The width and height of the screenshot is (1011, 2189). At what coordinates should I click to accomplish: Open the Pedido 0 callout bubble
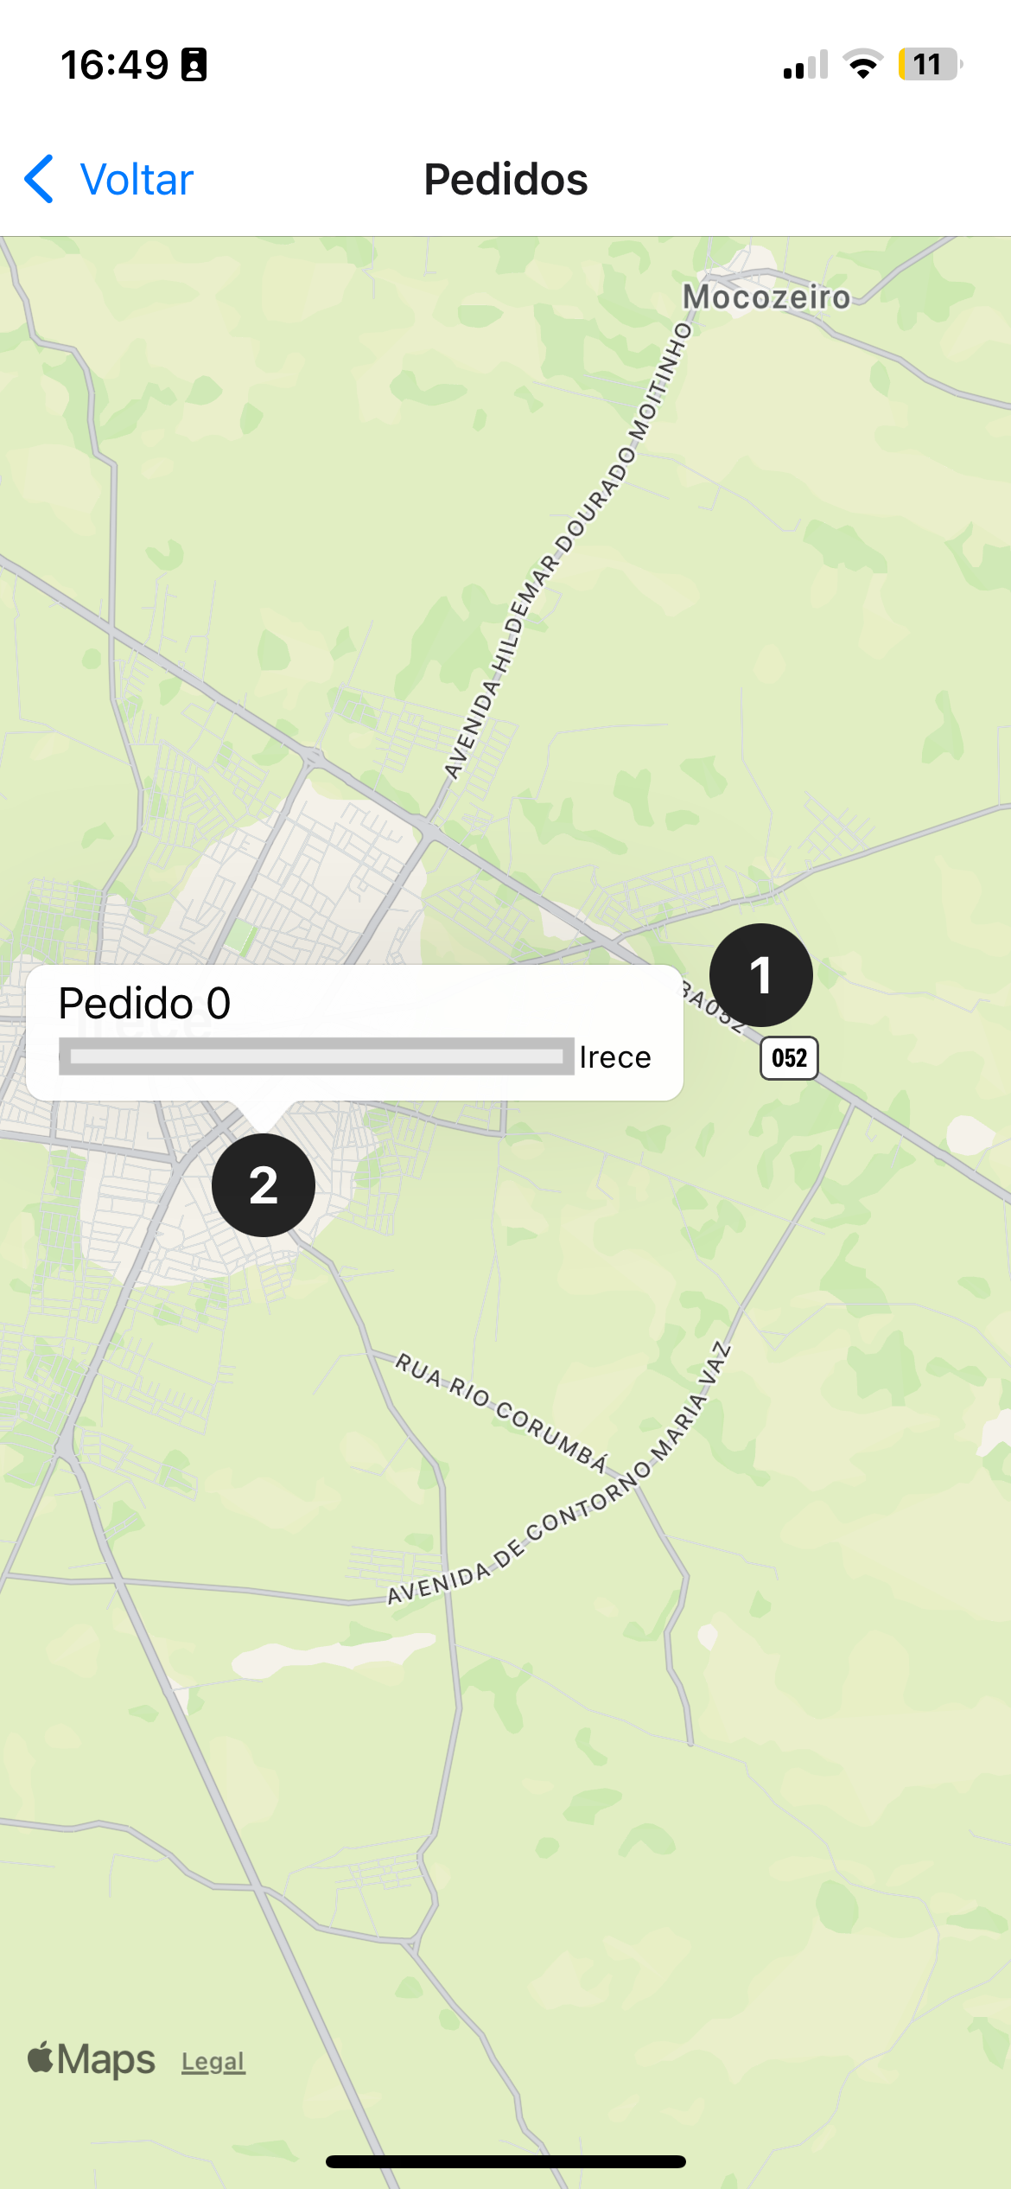coord(354,1032)
